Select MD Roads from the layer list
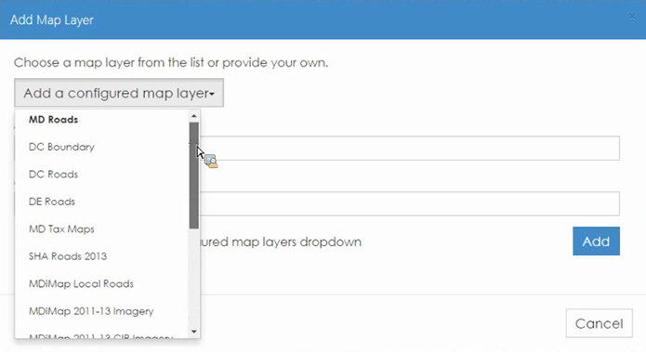Image resolution: width=646 pixels, height=352 pixels. click(x=53, y=120)
